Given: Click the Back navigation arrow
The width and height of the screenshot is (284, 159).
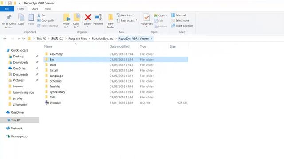Looking at the screenshot, I should (x=5, y=38).
